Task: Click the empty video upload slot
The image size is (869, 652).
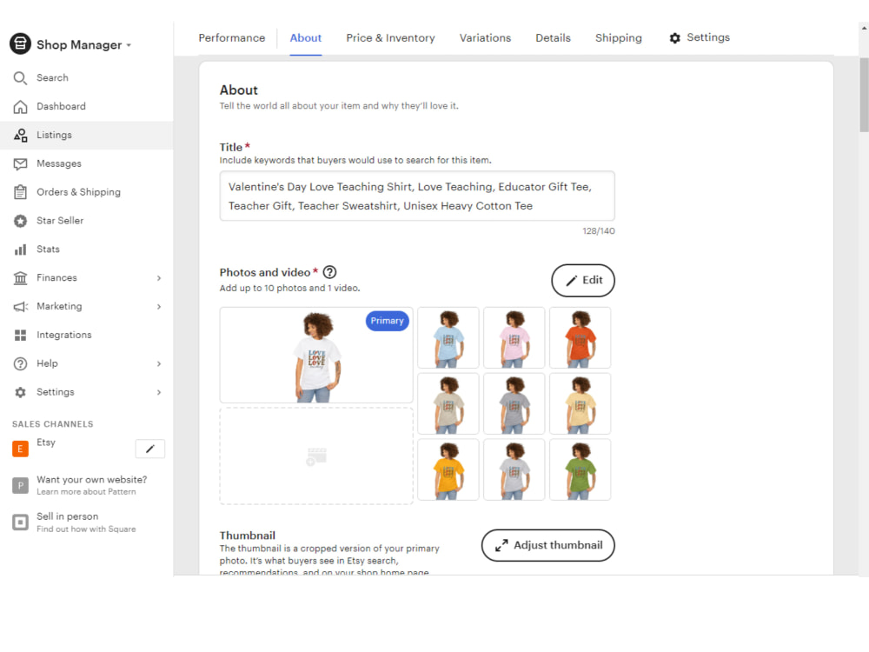Action: click(x=316, y=456)
